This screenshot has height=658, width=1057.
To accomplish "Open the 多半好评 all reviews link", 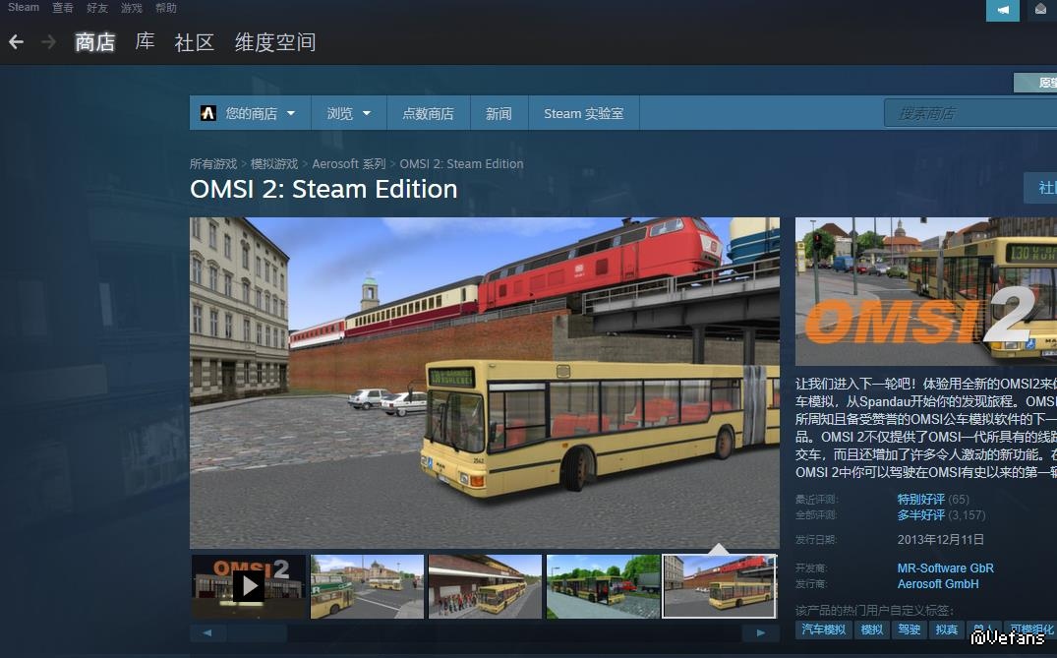I will coord(920,515).
